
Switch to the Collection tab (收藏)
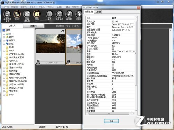(33, 26)
